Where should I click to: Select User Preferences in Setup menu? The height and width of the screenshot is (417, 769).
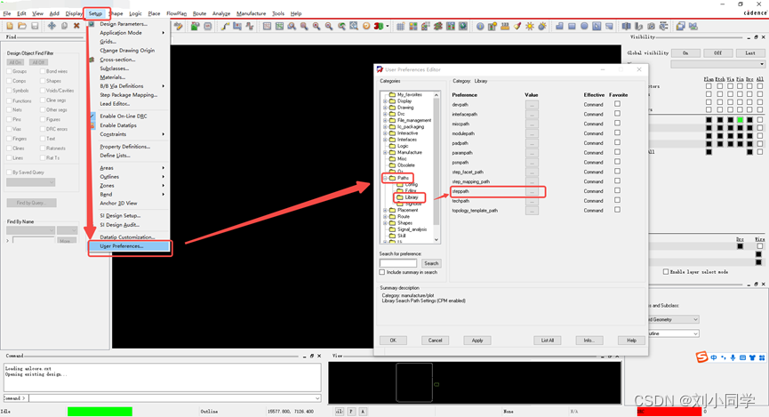121,246
